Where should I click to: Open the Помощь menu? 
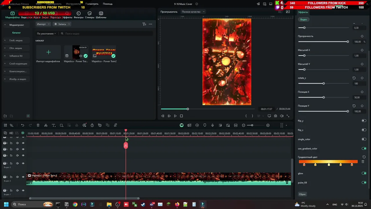pos(108,4)
